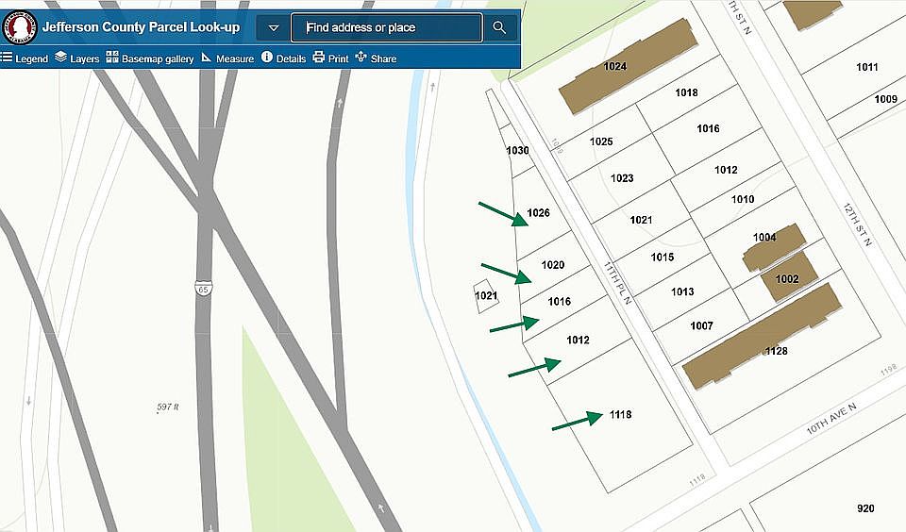The width and height of the screenshot is (906, 532).
Task: Select the parcel labeled 1026
Action: click(538, 213)
